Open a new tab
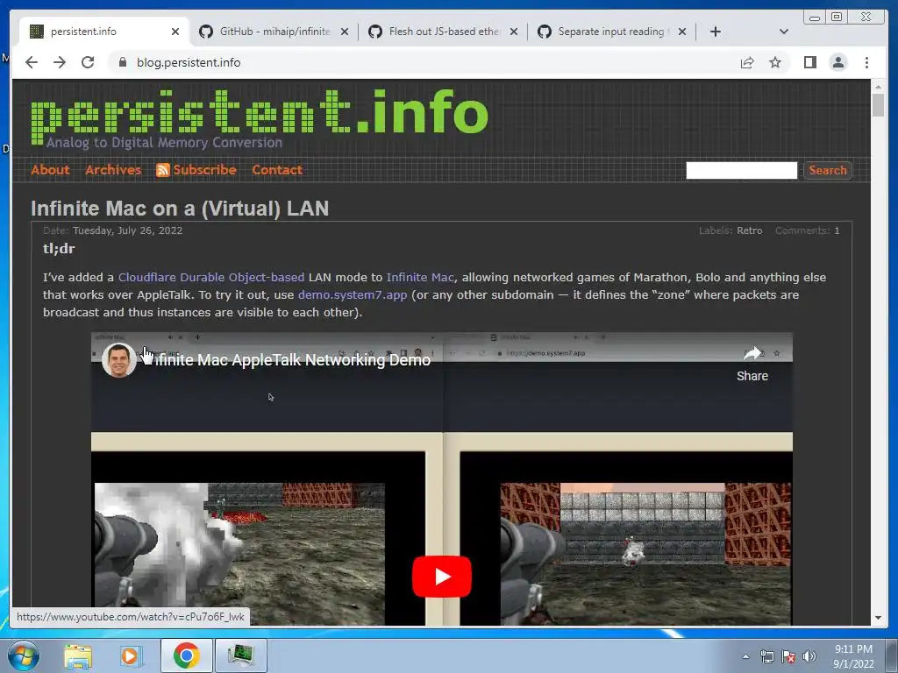The image size is (898, 673). pyautogui.click(x=716, y=32)
